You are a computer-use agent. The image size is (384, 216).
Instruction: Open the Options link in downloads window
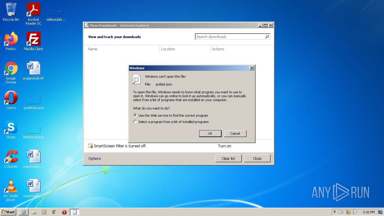pos(94,158)
